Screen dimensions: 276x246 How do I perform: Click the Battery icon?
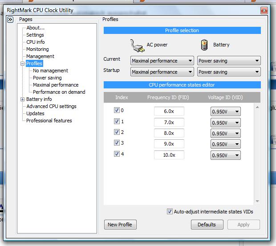coord(204,45)
